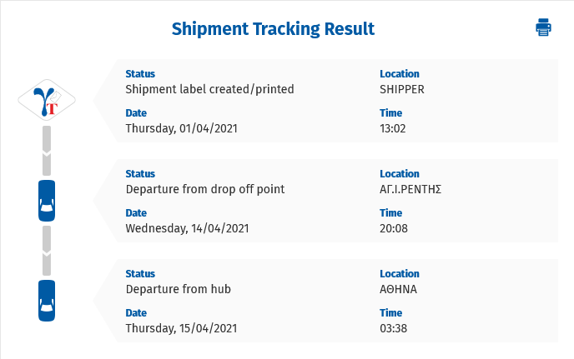Viewport: 574px width, 359px height.
Task: Select the 'Departure from hub' status text
Action: 179,289
